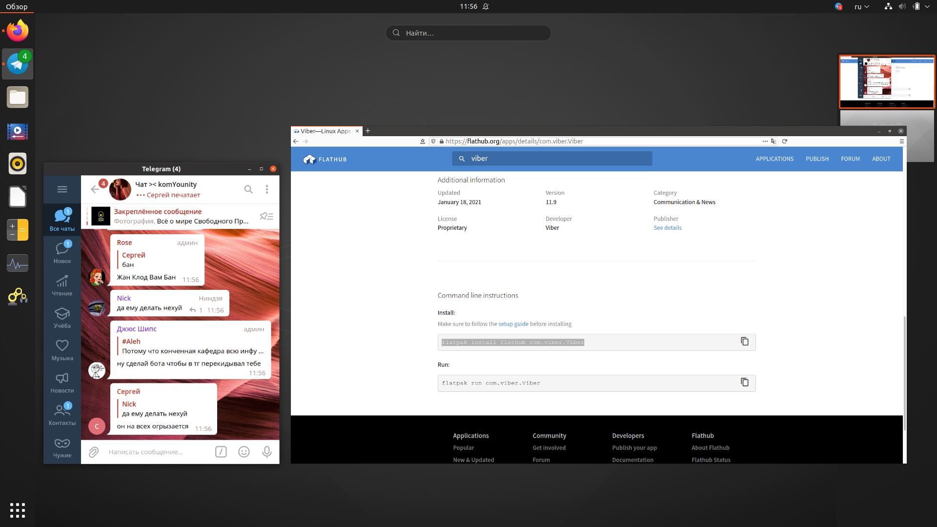Viewport: 937px width, 527px height.
Task: Reload the Flathub page
Action: point(785,141)
